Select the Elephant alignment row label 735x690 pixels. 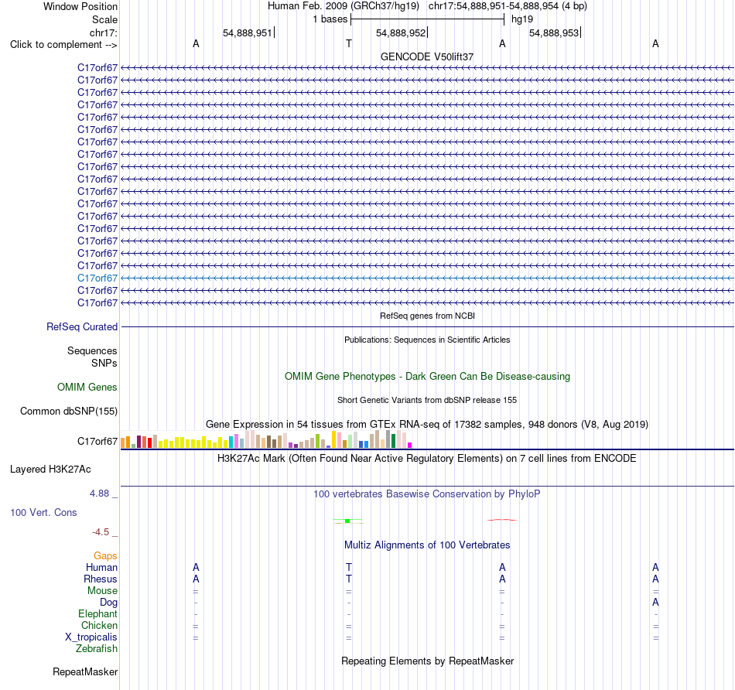[98, 614]
